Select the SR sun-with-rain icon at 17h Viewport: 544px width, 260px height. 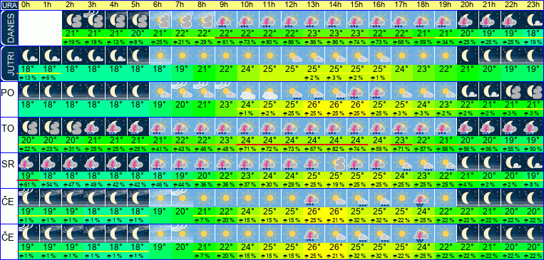(x=401, y=162)
